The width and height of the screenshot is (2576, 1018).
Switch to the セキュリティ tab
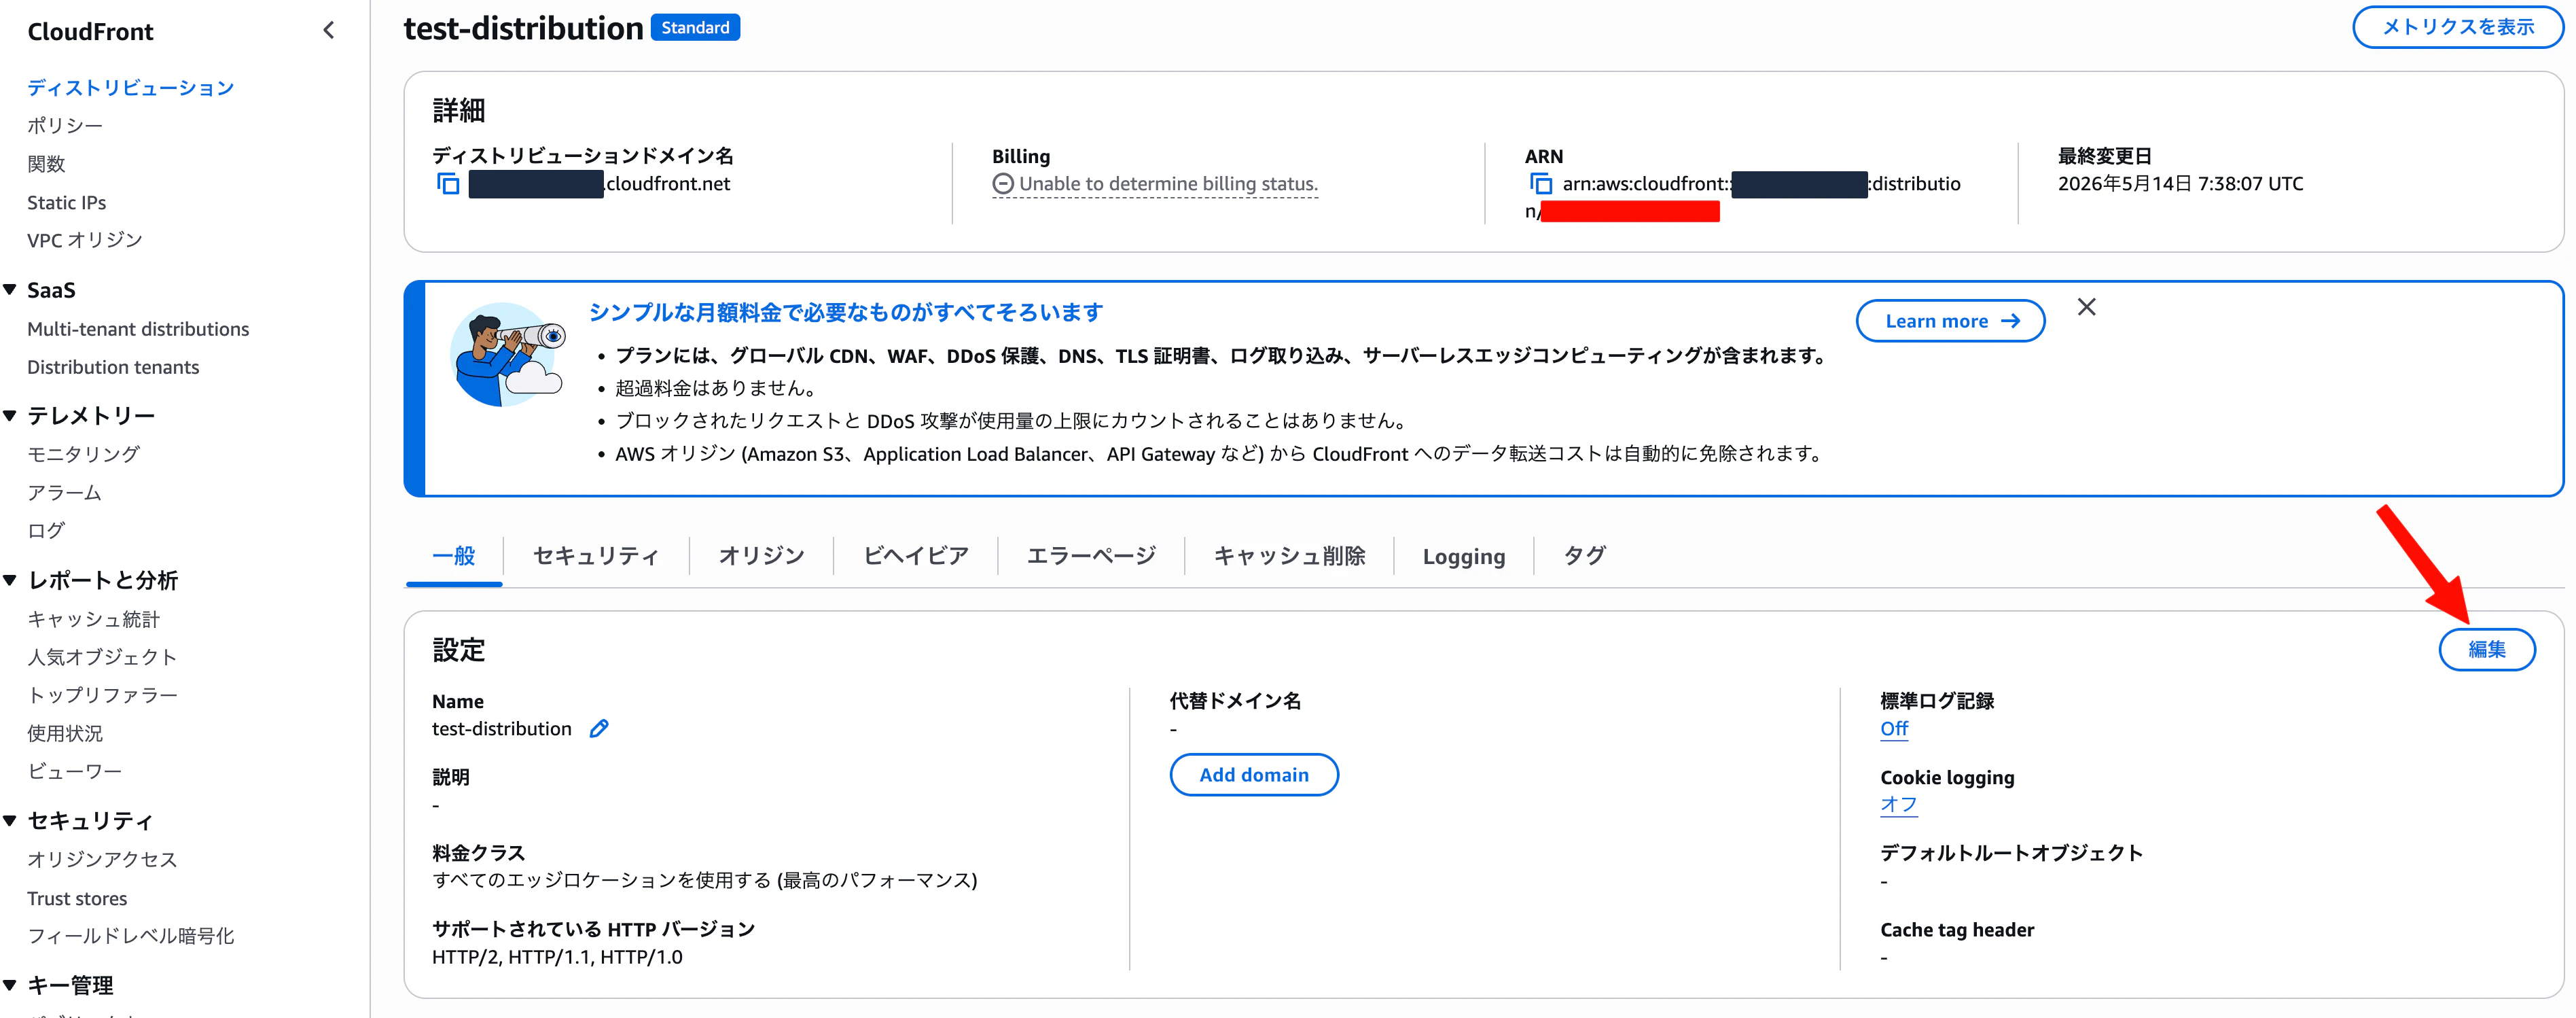pos(596,556)
